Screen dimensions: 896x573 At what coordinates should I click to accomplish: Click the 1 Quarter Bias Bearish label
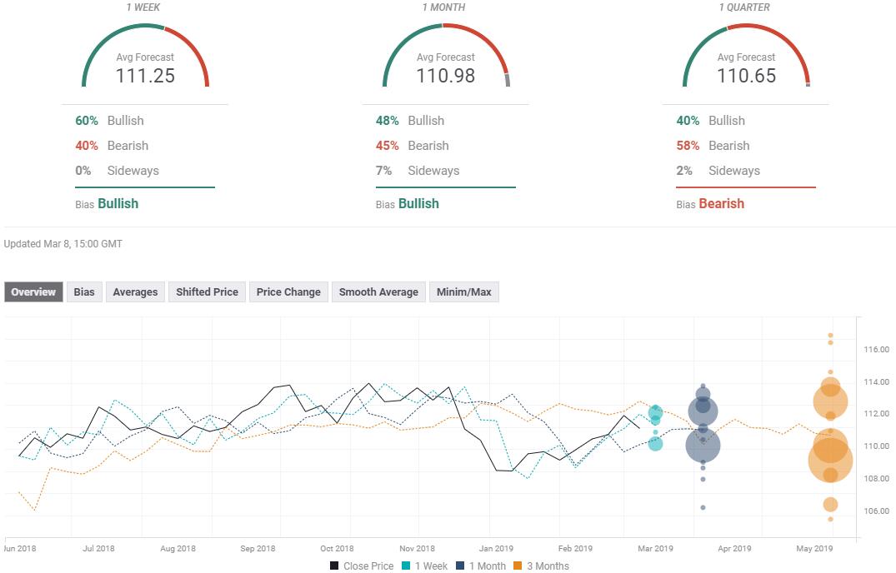click(x=721, y=203)
